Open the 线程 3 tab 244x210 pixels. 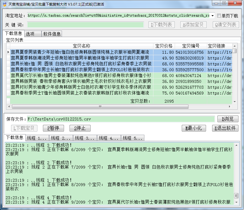pos(85,138)
